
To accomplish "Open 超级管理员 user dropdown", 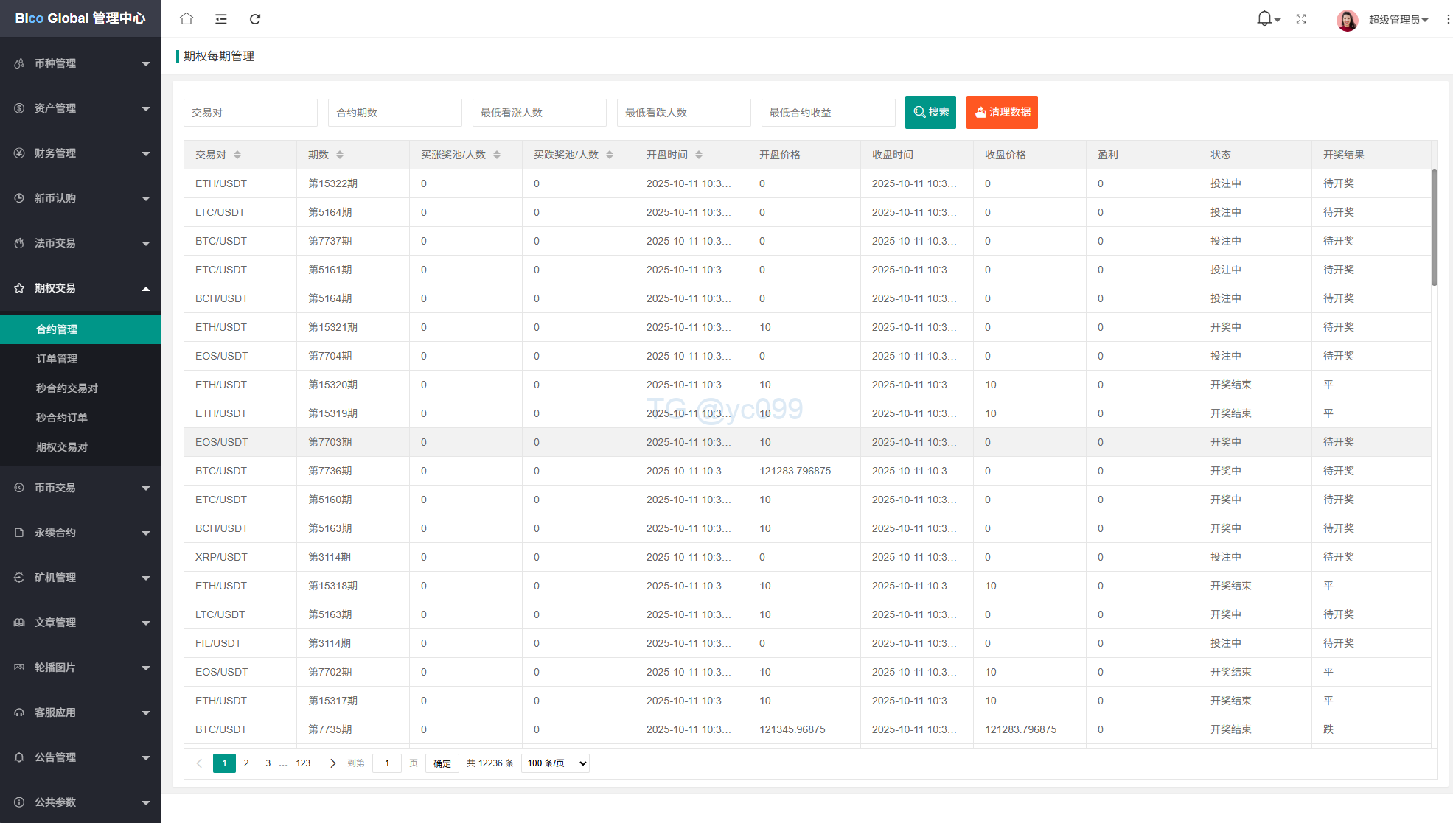I will pos(1398,20).
